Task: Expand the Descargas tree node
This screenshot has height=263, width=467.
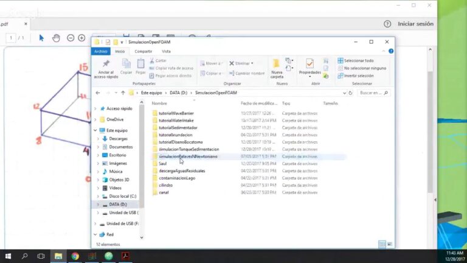Action: click(x=98, y=139)
